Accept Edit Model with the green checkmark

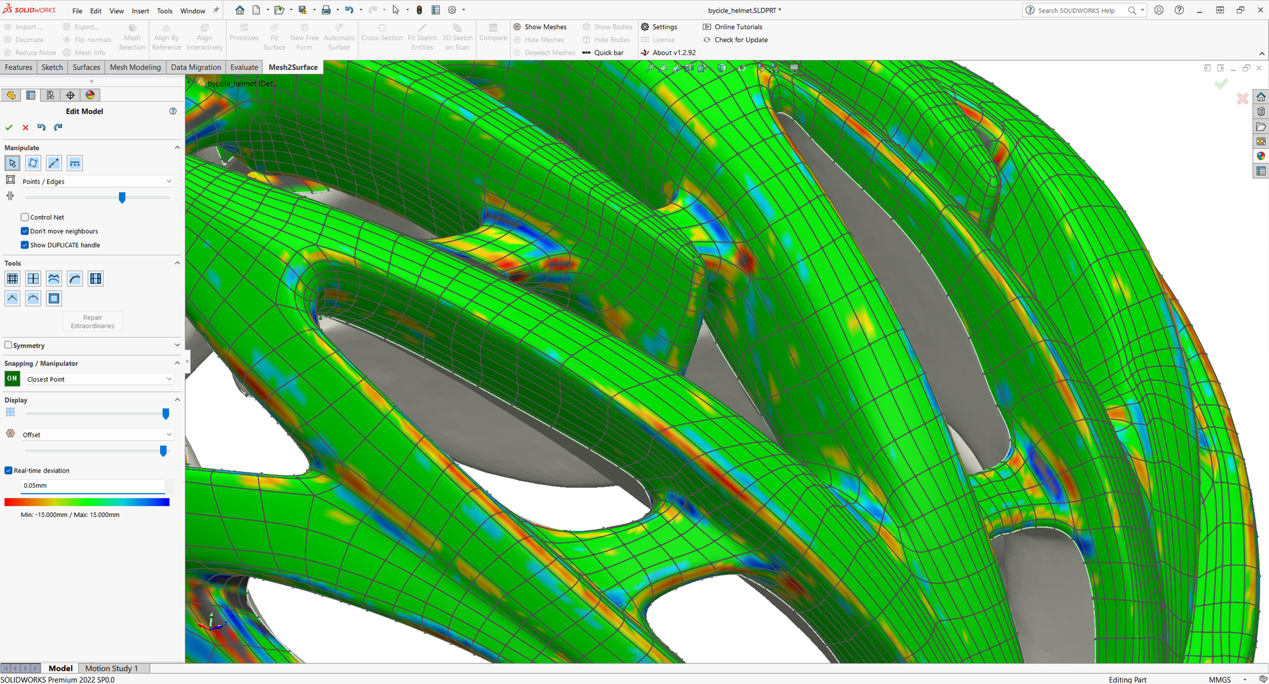click(x=9, y=128)
